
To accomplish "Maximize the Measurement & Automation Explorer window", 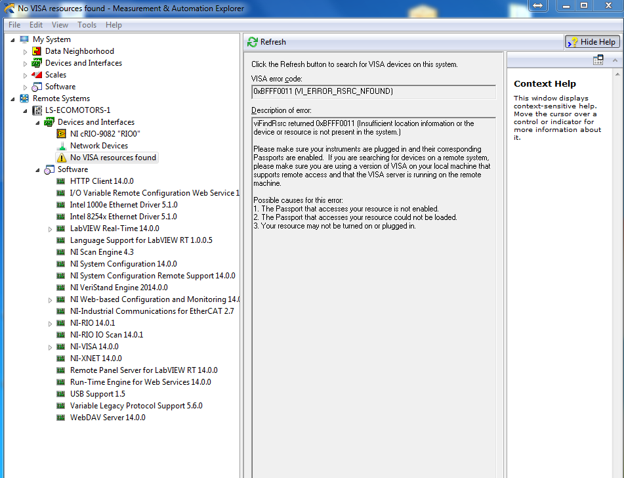I will pos(584,5).
